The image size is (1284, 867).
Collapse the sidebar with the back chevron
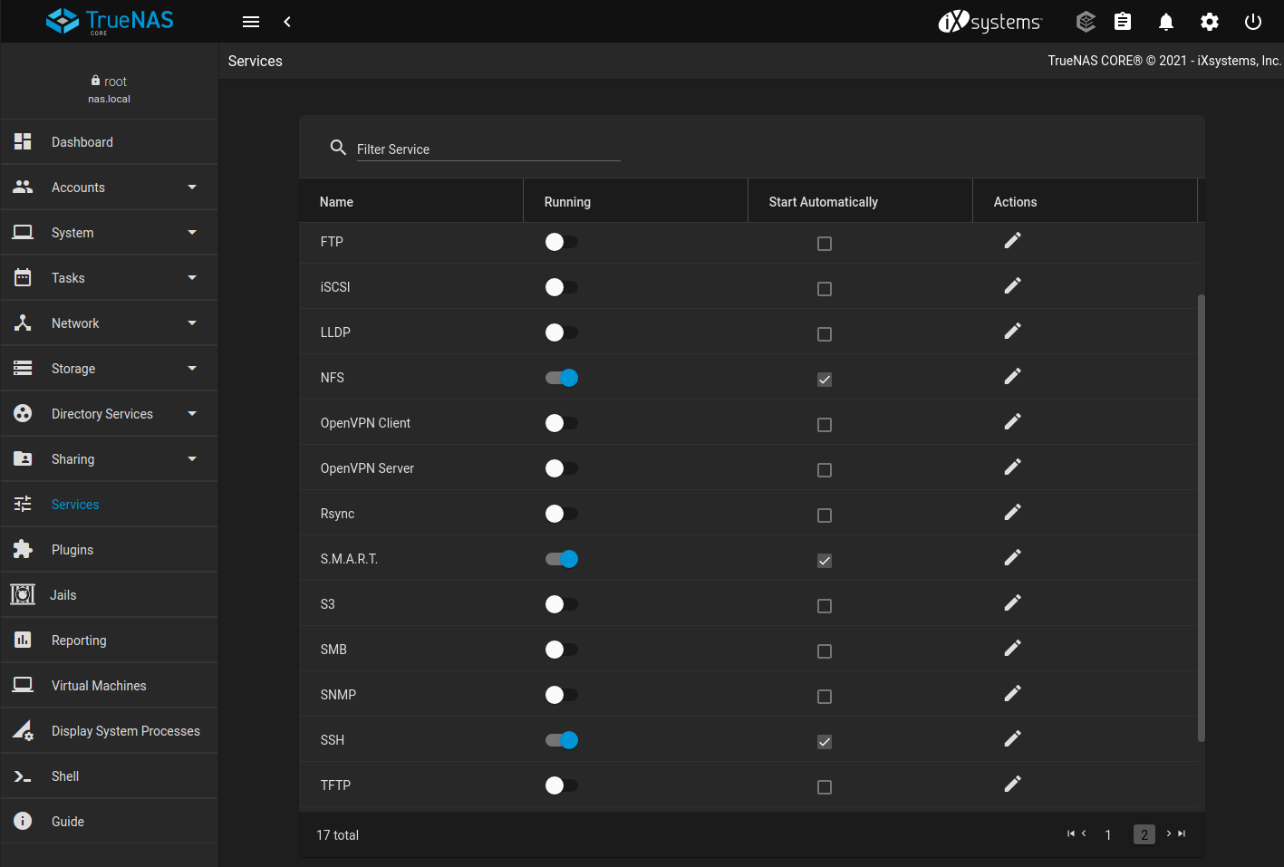pyautogui.click(x=287, y=21)
